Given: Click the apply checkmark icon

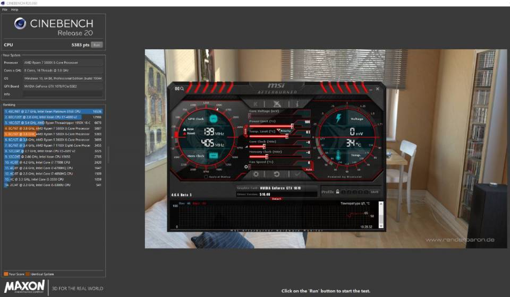Looking at the screenshot, I should pyautogui.click(x=297, y=174).
